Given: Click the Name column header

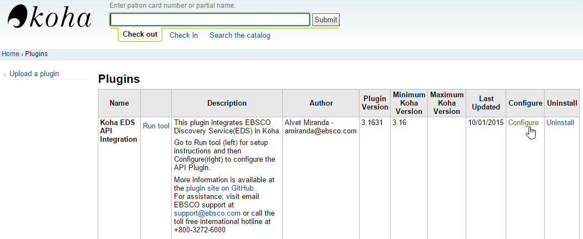Looking at the screenshot, I should click(119, 103).
